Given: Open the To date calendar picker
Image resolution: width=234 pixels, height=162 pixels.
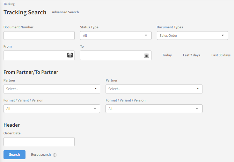Looking at the screenshot, I should click(x=146, y=55).
